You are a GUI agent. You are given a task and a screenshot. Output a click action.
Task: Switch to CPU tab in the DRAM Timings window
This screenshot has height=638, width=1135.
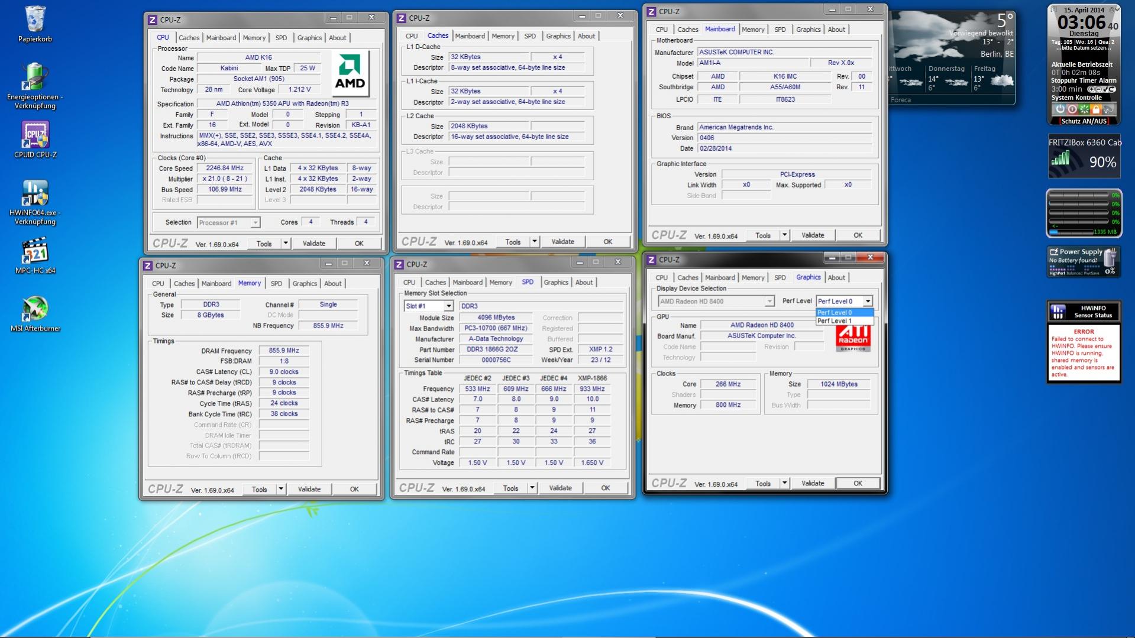(158, 284)
